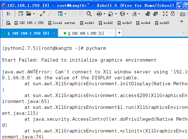Click the orange reconnect plug icon
188x139 pixels.
[42, 14]
